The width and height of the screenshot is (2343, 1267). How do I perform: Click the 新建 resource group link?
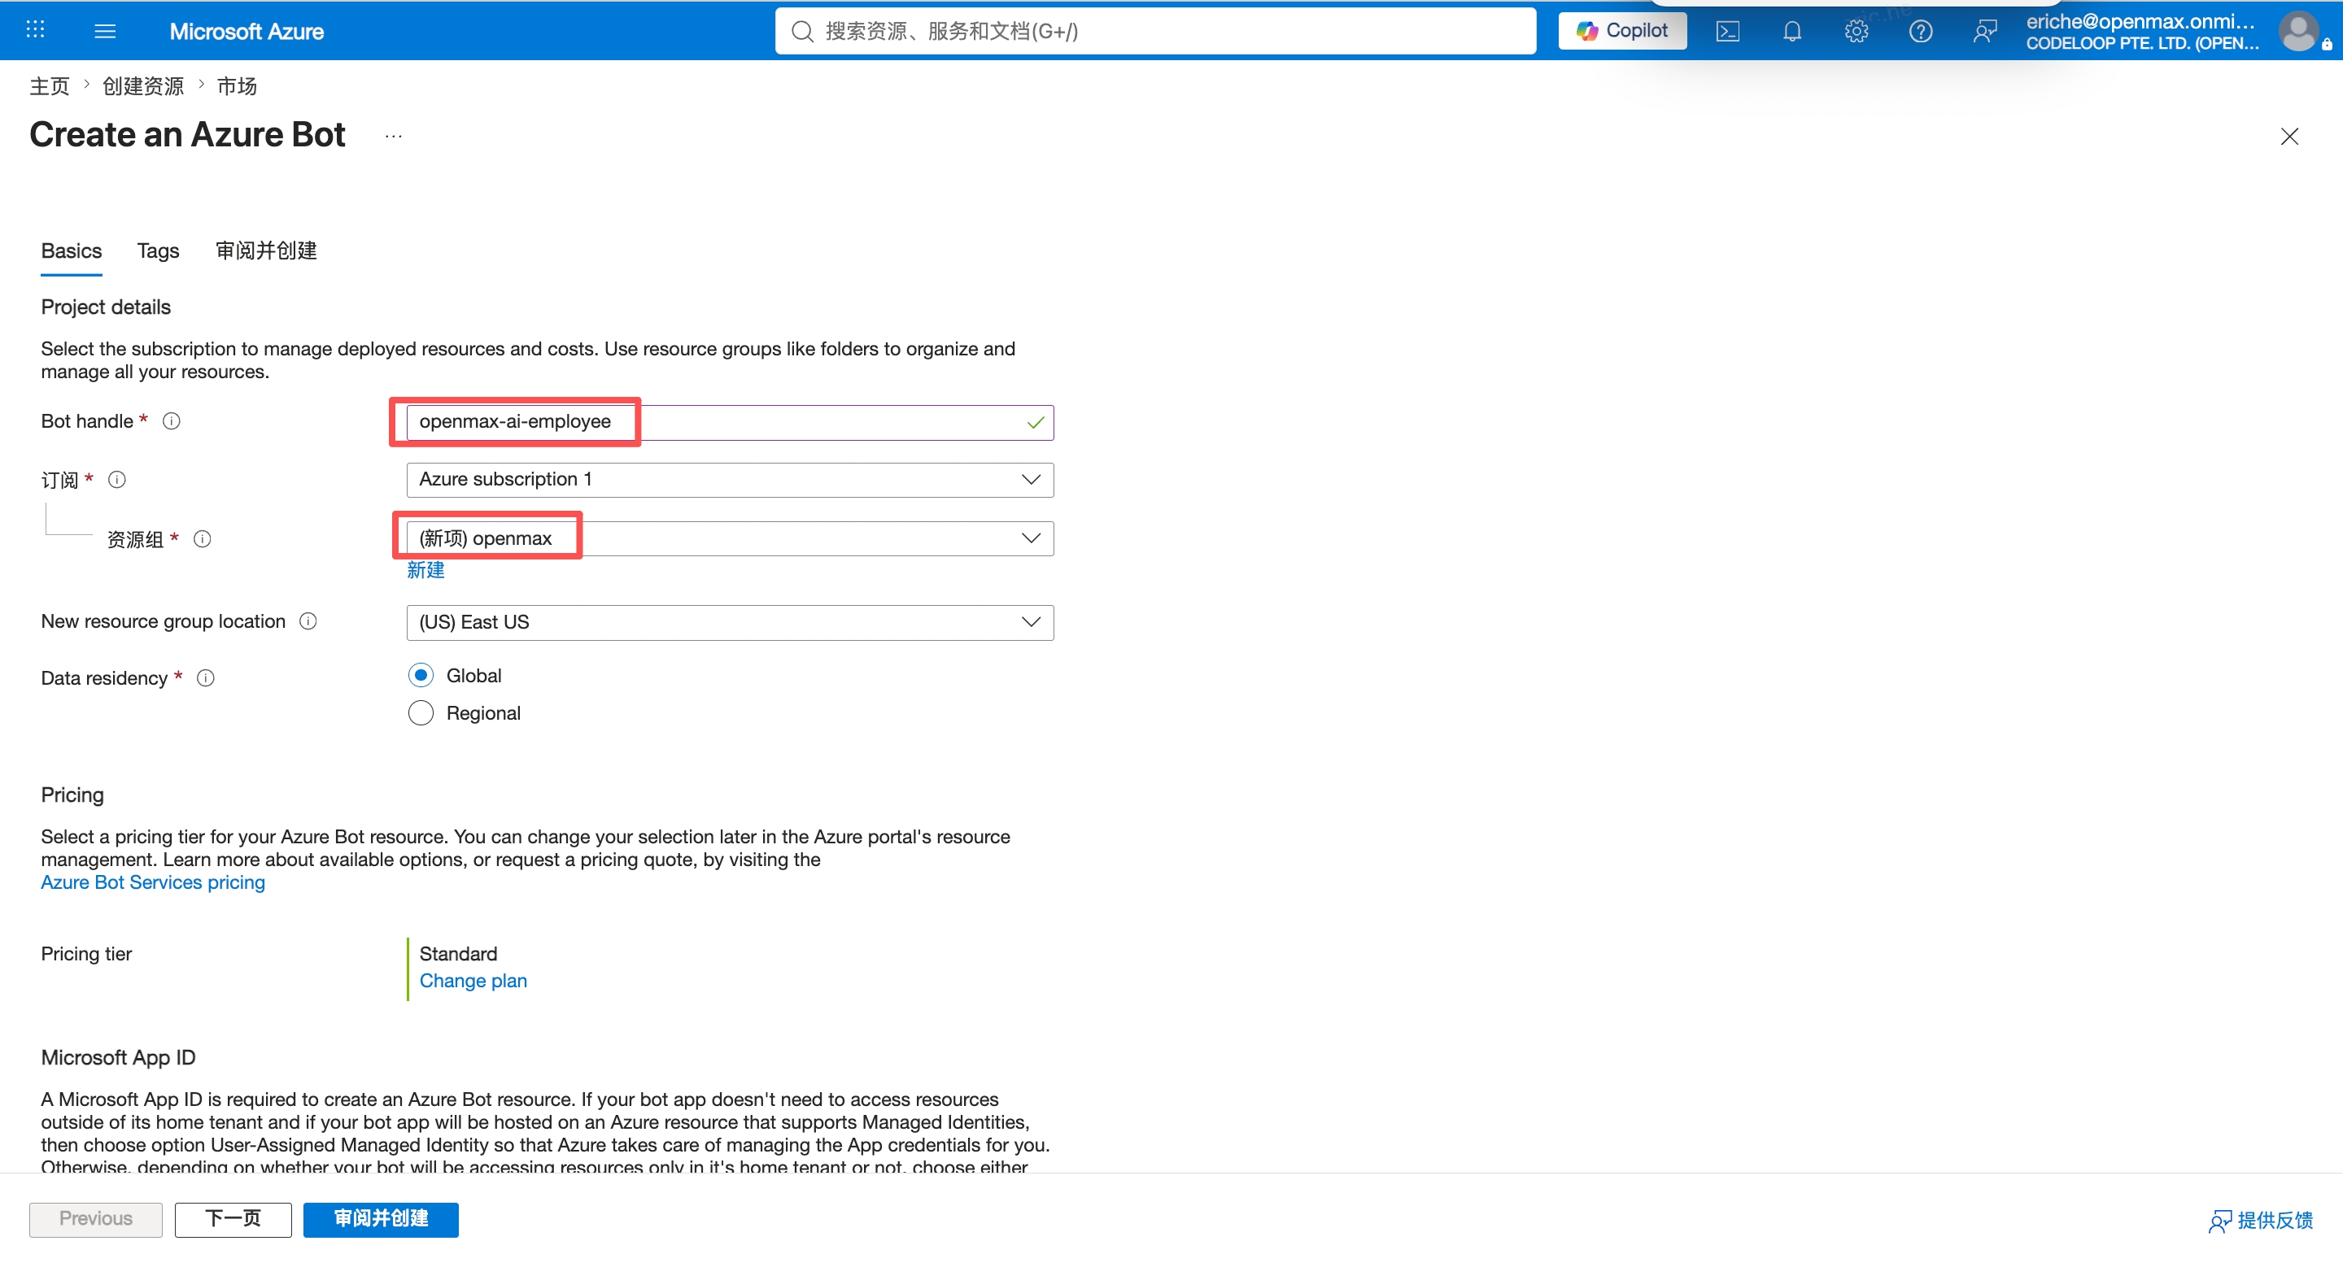pyautogui.click(x=425, y=570)
